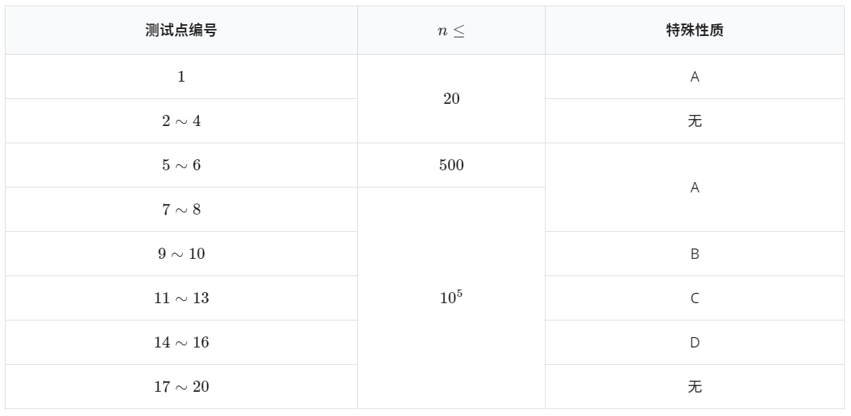Screen dimensions: 851x416
Task: Select the test point 1 cell
Action: pos(181,77)
